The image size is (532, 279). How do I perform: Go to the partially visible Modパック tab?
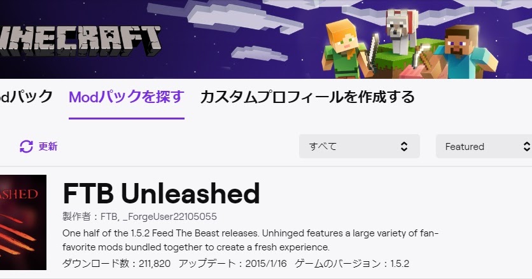26,97
